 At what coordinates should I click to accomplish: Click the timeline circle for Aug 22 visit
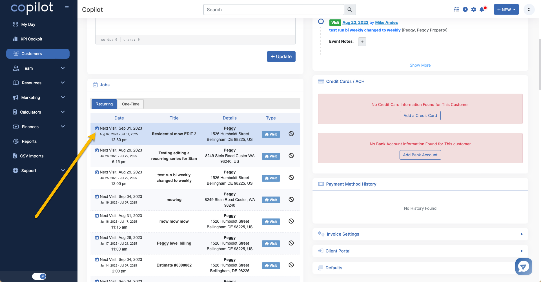click(x=321, y=21)
